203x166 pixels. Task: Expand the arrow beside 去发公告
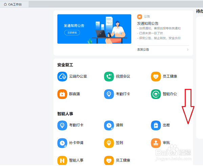coord(187,49)
